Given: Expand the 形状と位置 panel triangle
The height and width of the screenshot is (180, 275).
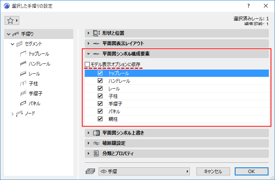Looking at the screenshot, I should point(89,33).
